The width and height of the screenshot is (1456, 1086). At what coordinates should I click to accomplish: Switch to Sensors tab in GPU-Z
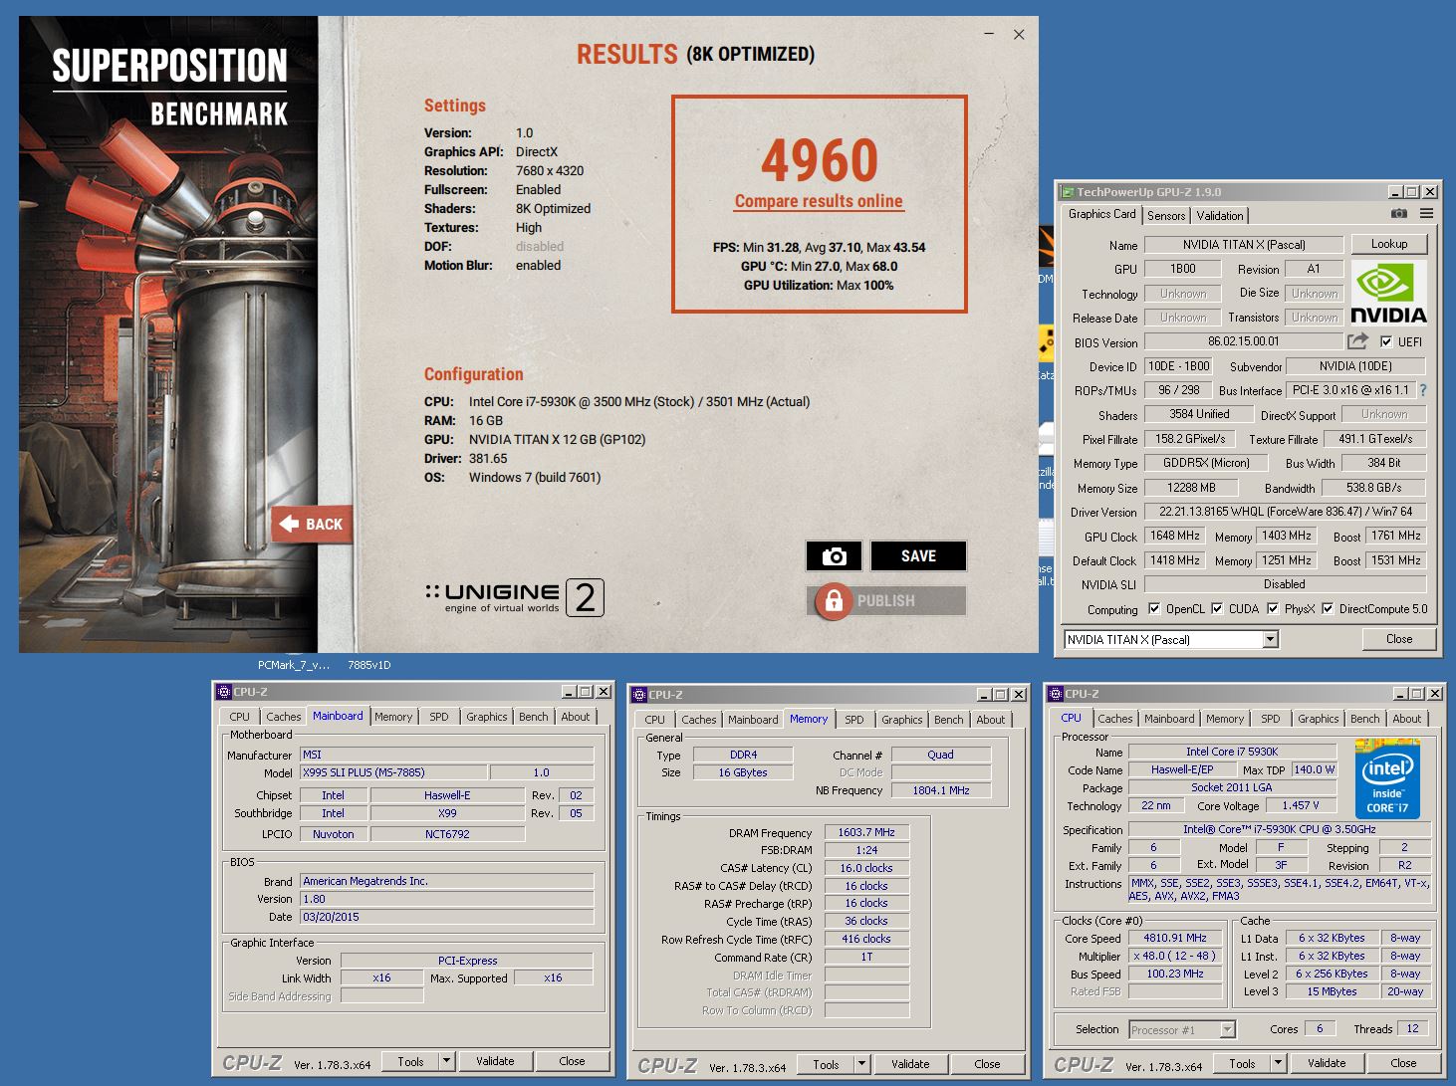(x=1166, y=215)
